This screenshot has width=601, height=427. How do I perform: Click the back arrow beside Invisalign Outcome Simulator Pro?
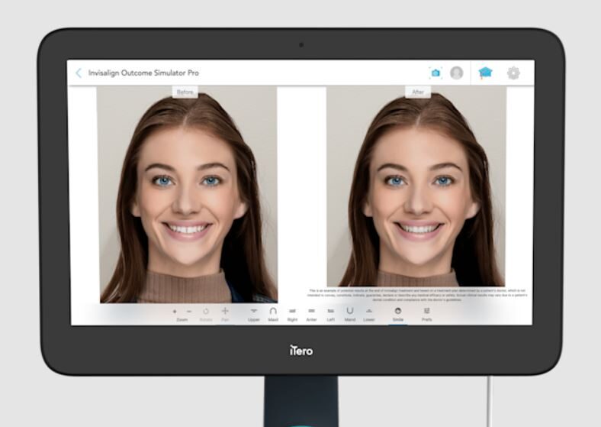pos(79,73)
